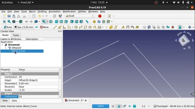Activate the What's This help cursor icon
The height and width of the screenshot is (109, 195).
point(60,16)
